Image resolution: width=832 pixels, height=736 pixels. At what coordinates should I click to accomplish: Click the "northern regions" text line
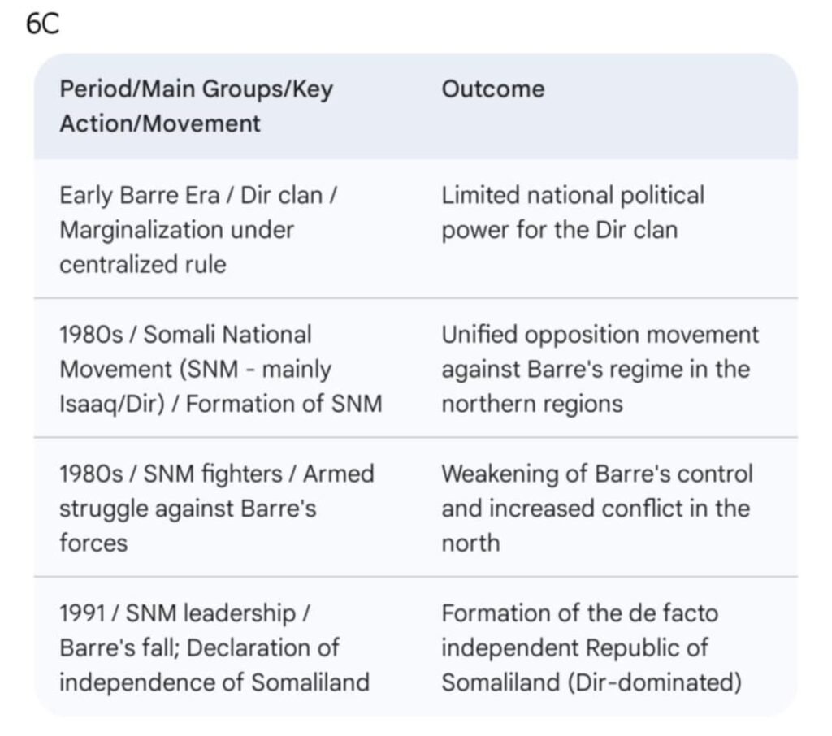tap(531, 404)
